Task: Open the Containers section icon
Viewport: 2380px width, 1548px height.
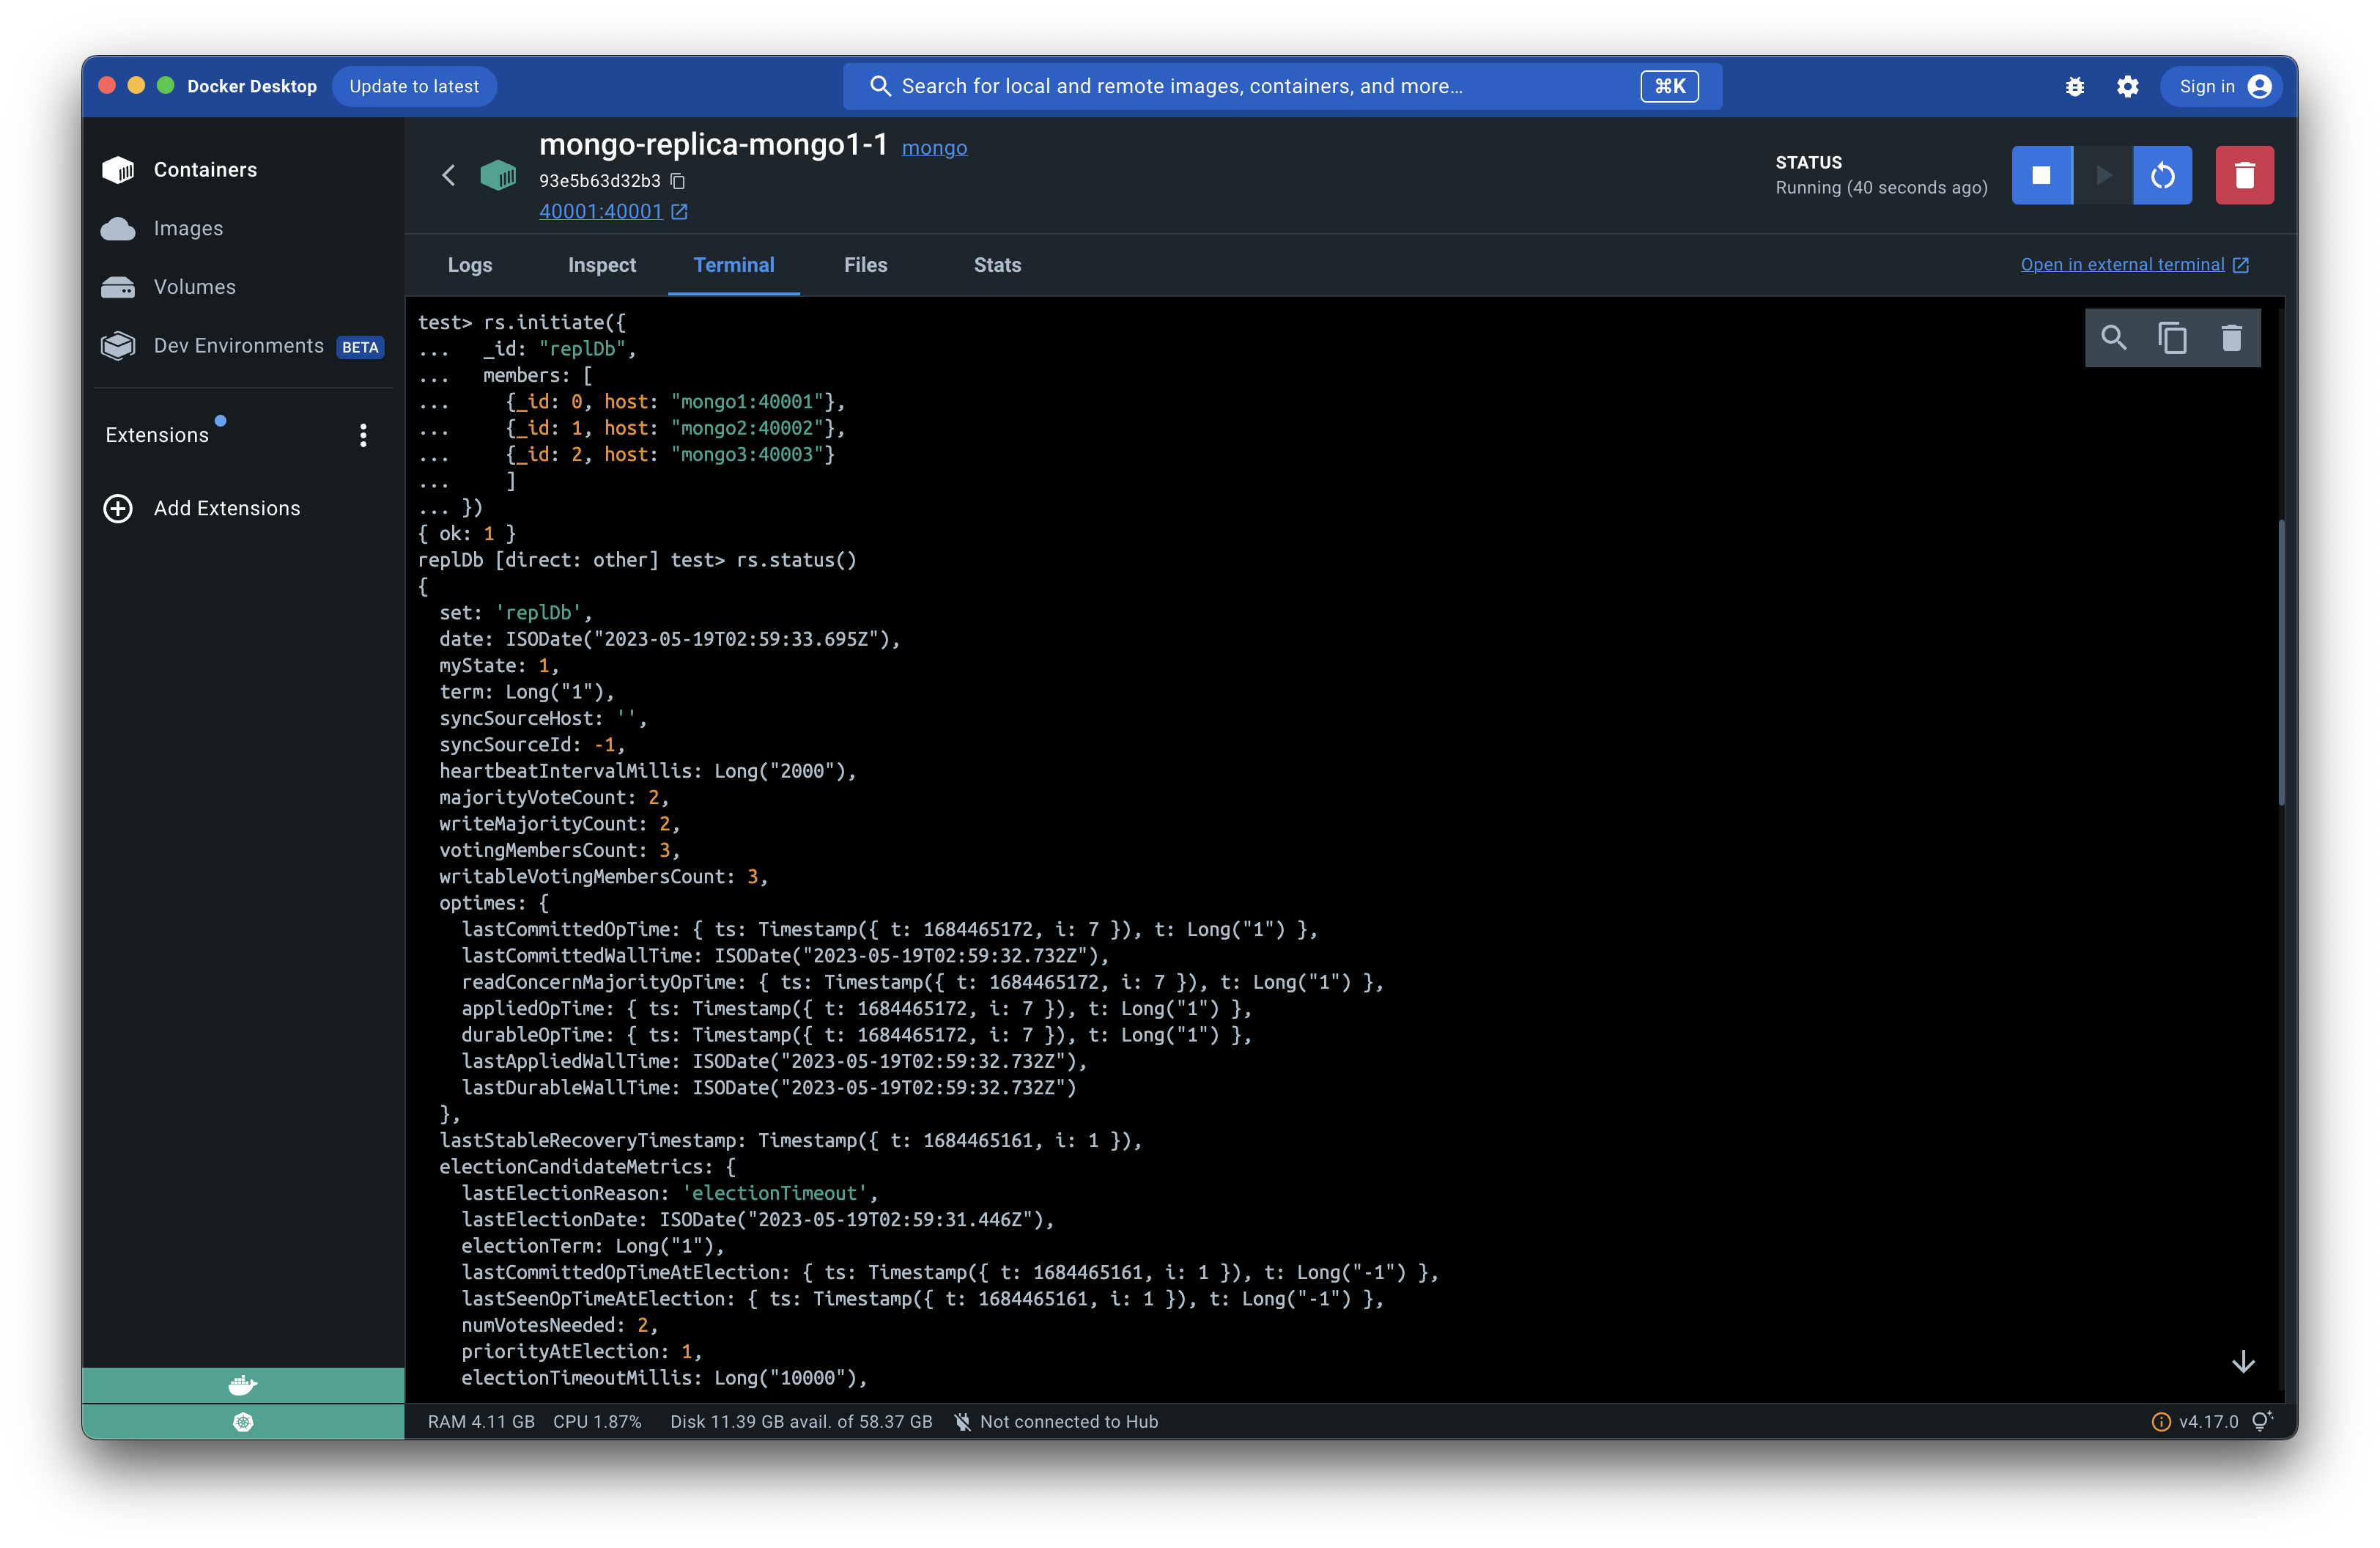Action: 118,170
